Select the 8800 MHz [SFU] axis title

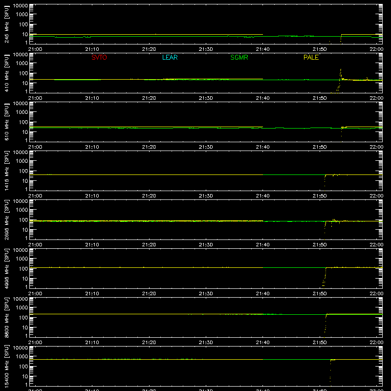(6, 317)
